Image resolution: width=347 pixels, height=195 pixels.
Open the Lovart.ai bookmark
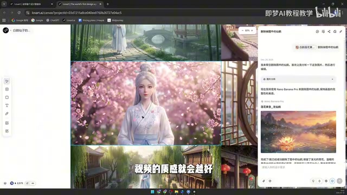(69, 20)
